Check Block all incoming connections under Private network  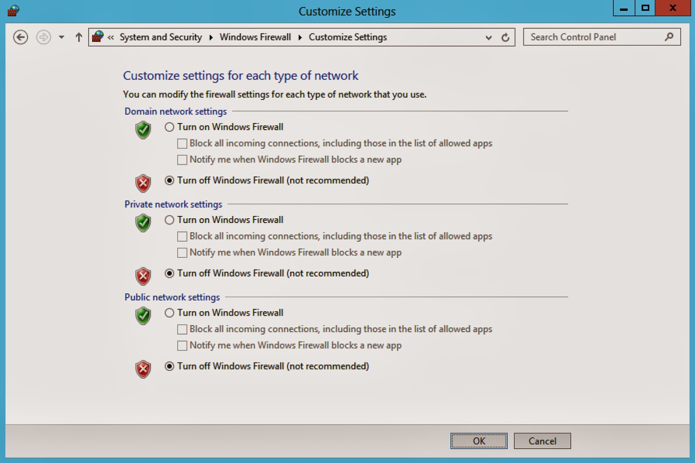click(181, 236)
